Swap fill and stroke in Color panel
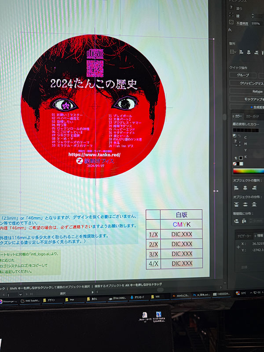 239,136
